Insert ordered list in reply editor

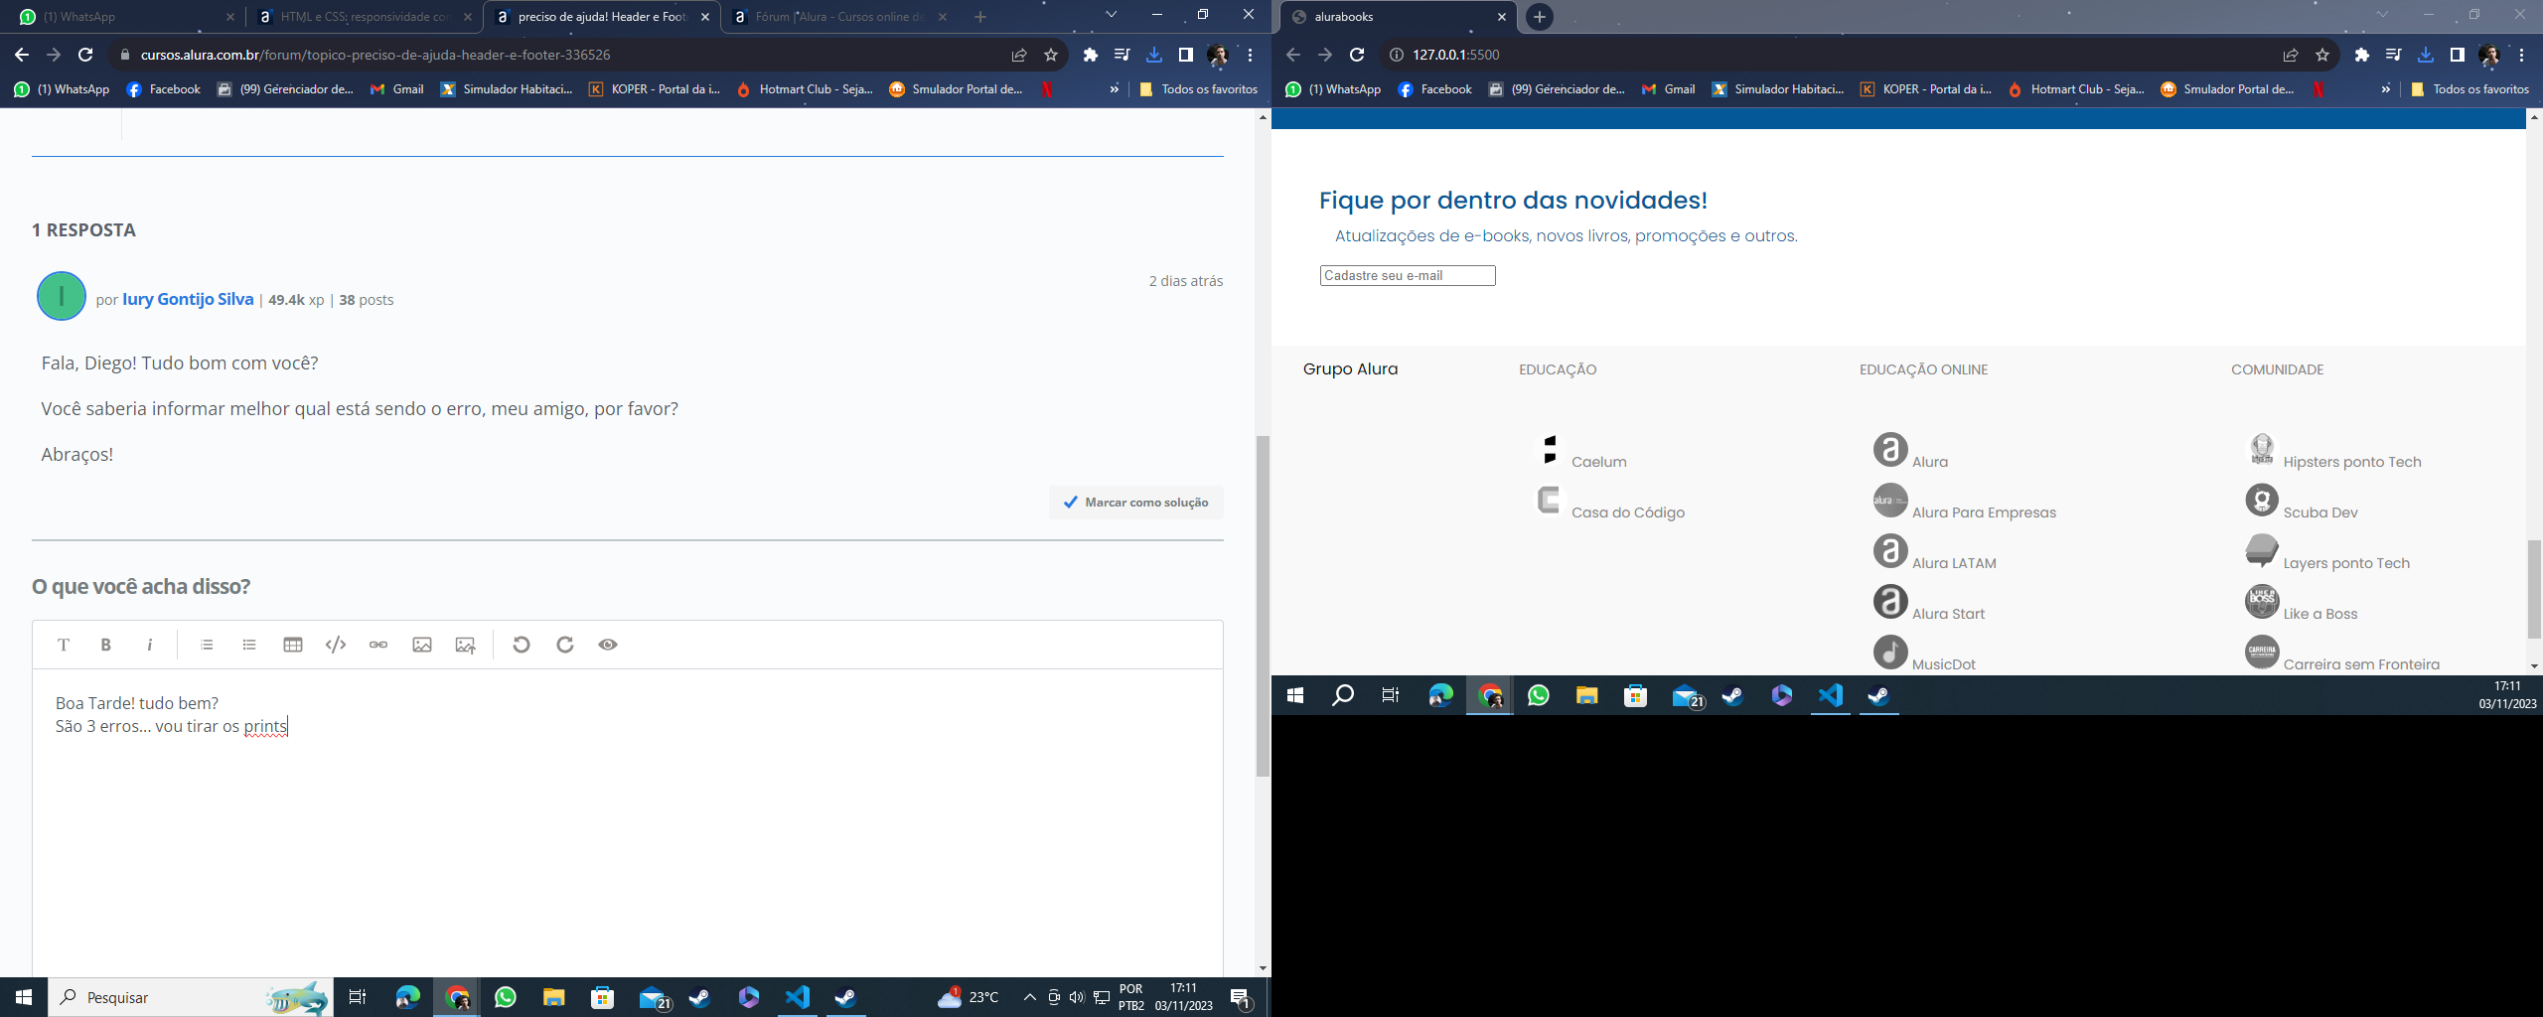(x=207, y=645)
